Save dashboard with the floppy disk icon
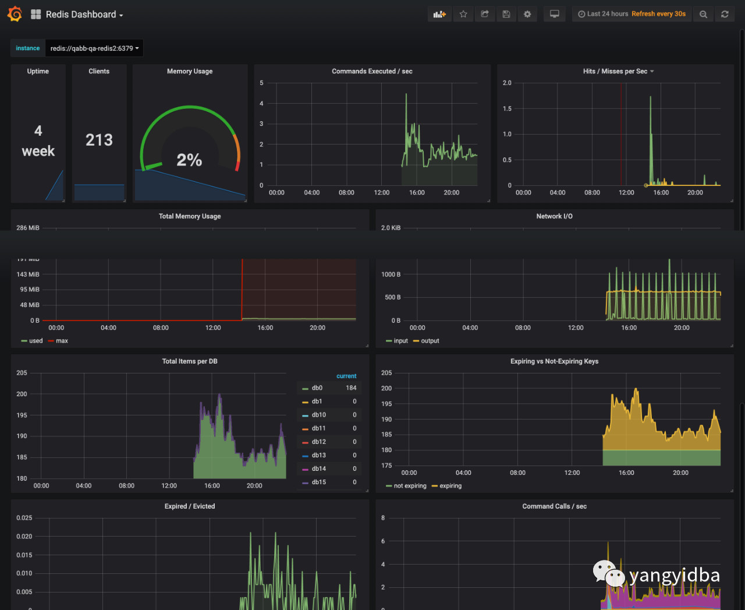This screenshot has width=745, height=610. click(x=506, y=14)
